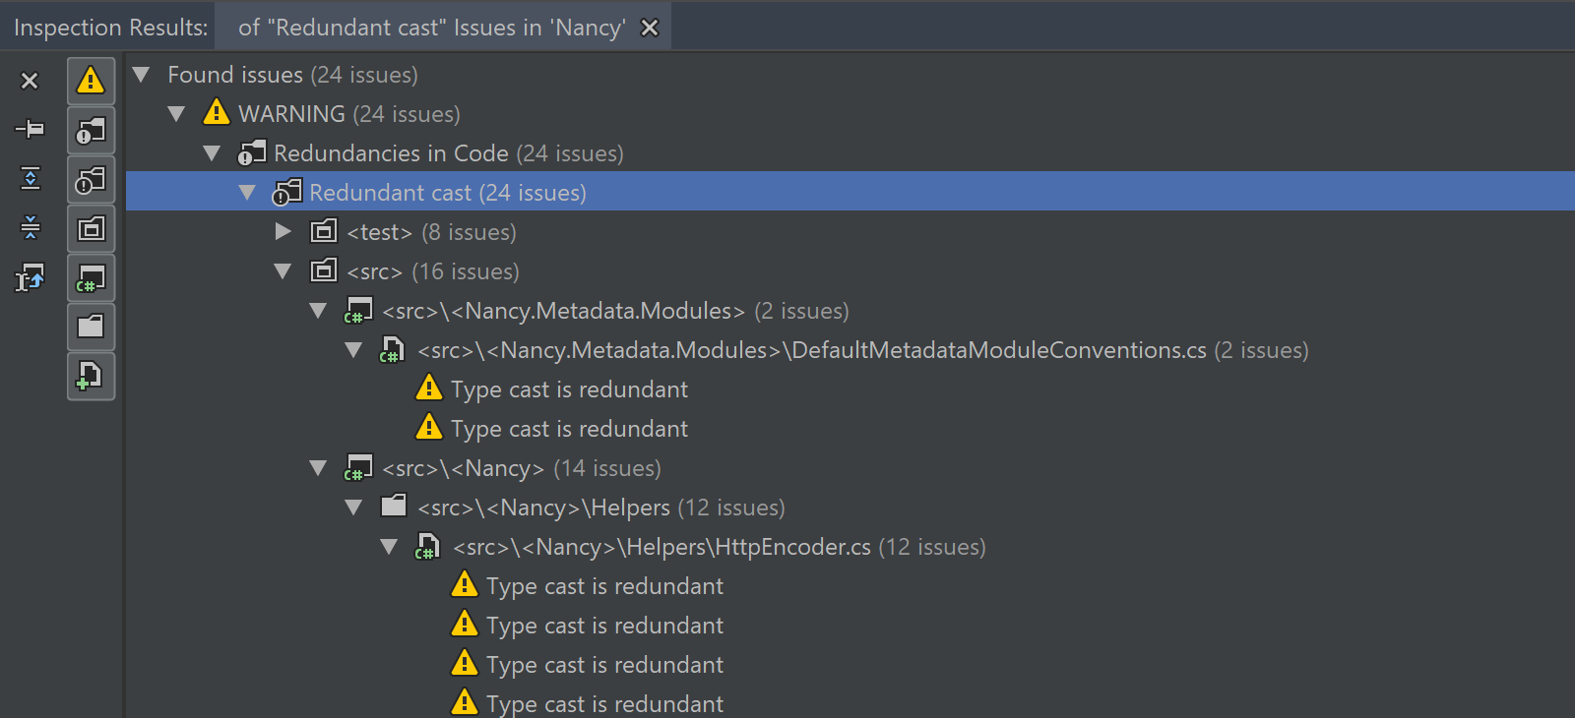Select first Type cast is redundant under DefaultMetadataModuleConventions.cs

[x=850, y=389]
